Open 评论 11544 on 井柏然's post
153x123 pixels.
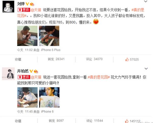pos(94,121)
